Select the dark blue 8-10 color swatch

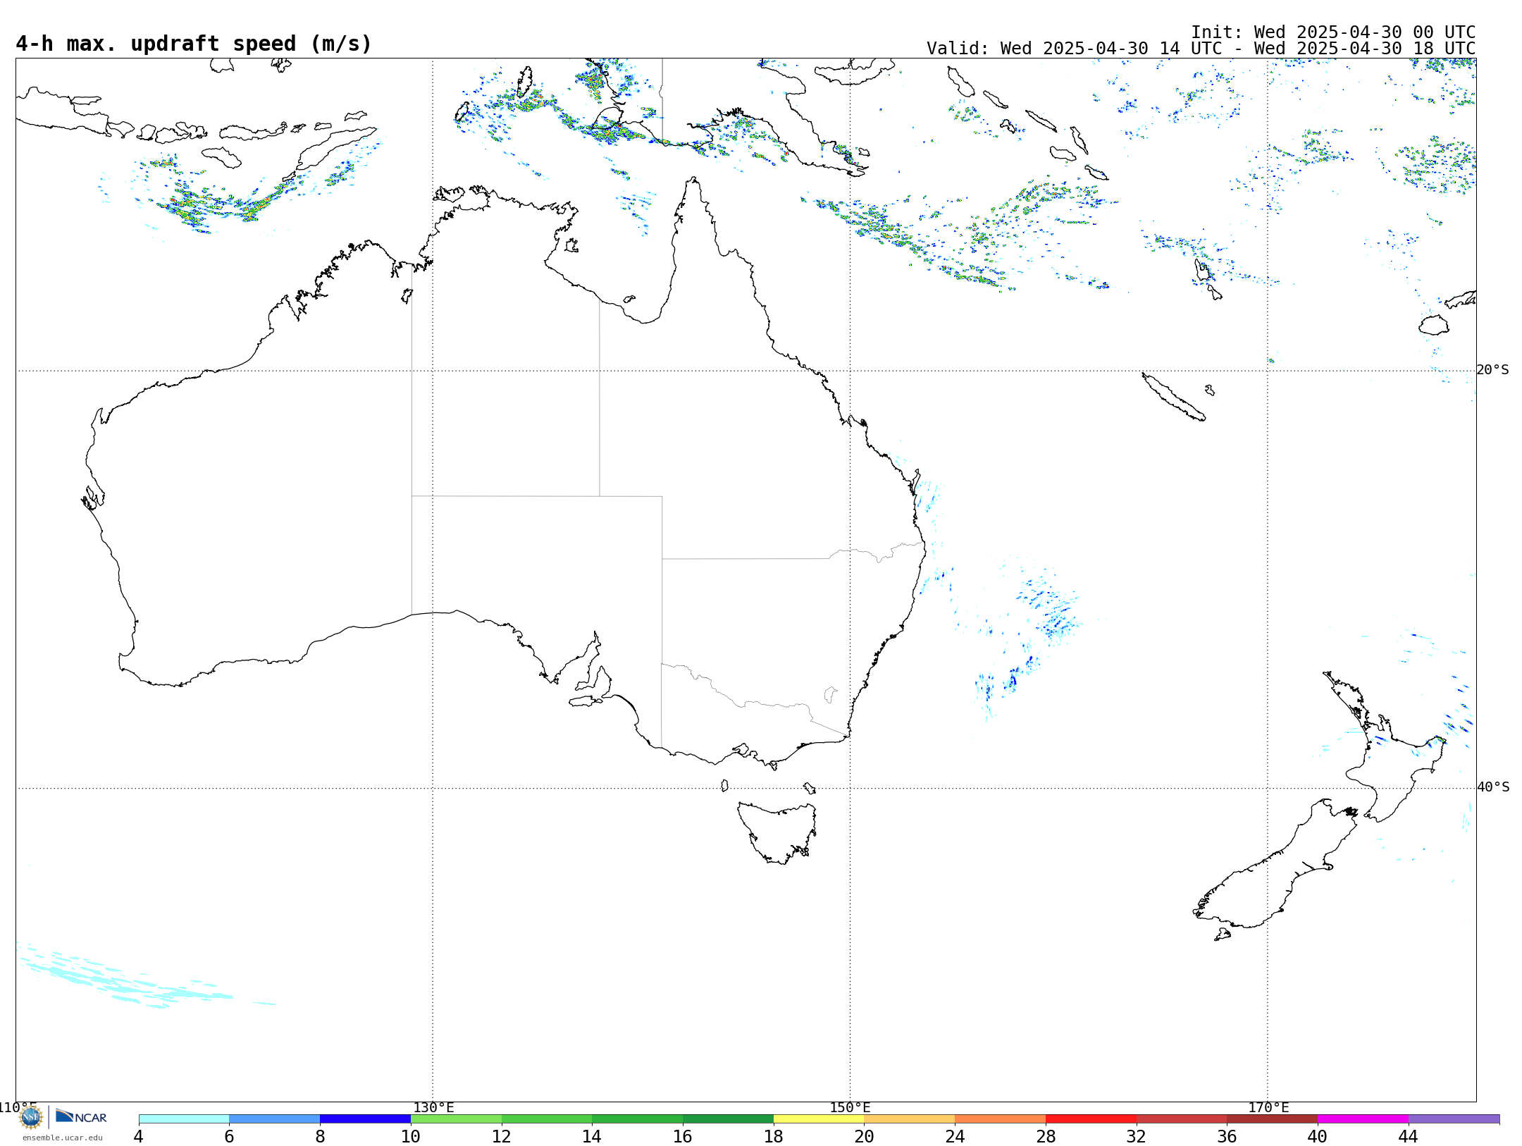tap(365, 1119)
